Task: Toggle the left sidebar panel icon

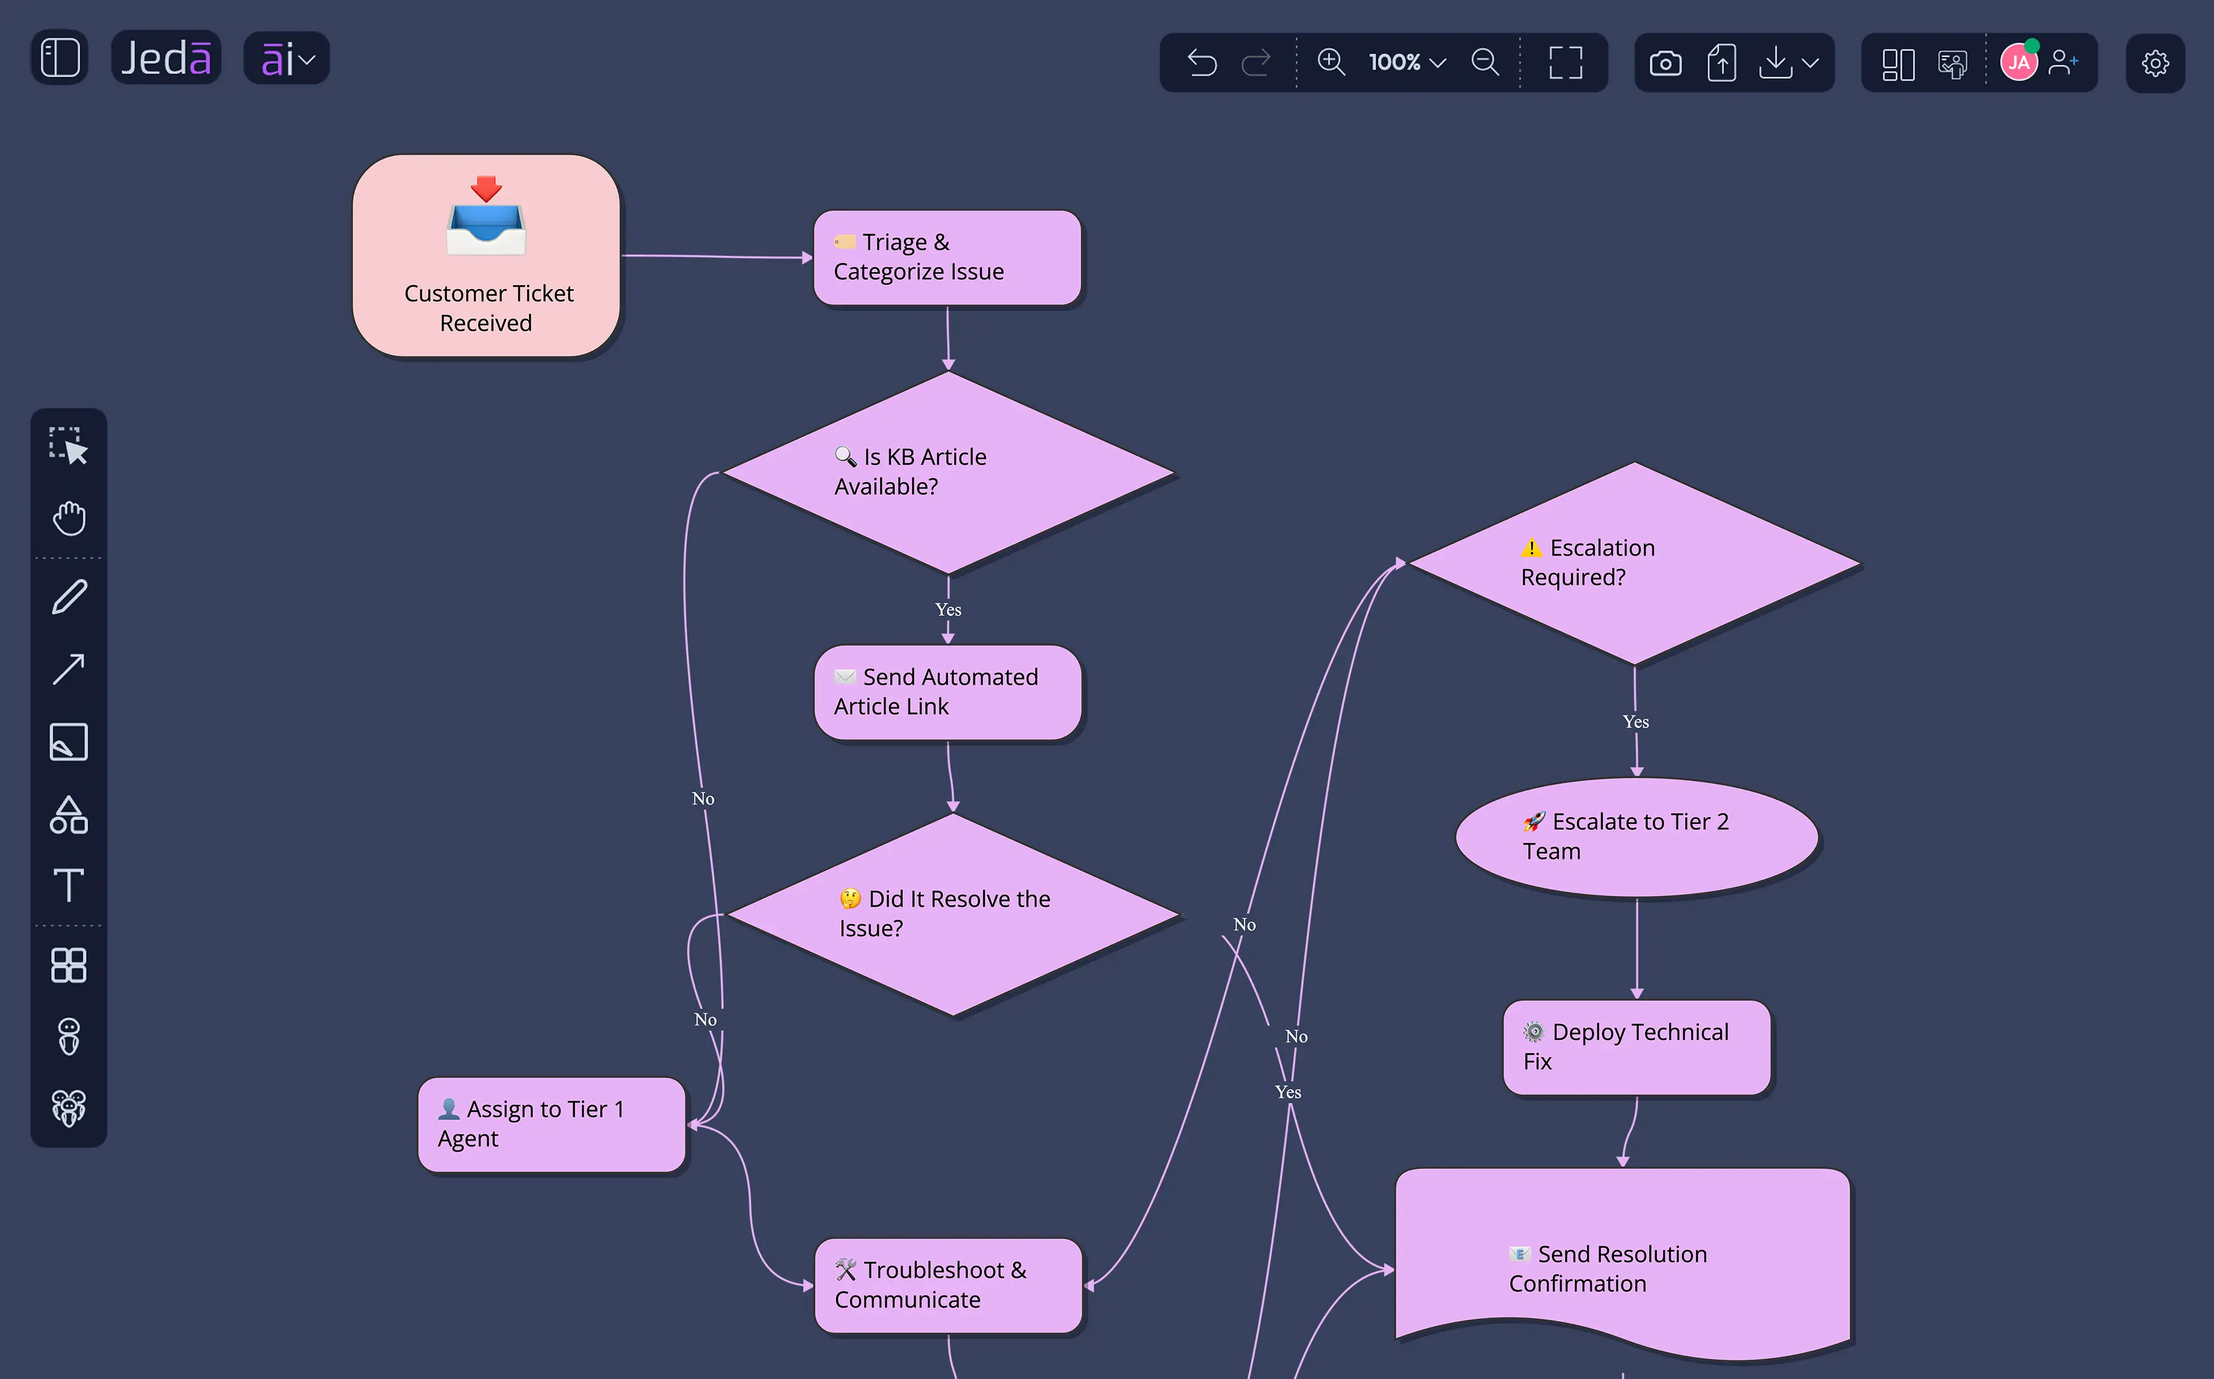Action: (x=60, y=58)
